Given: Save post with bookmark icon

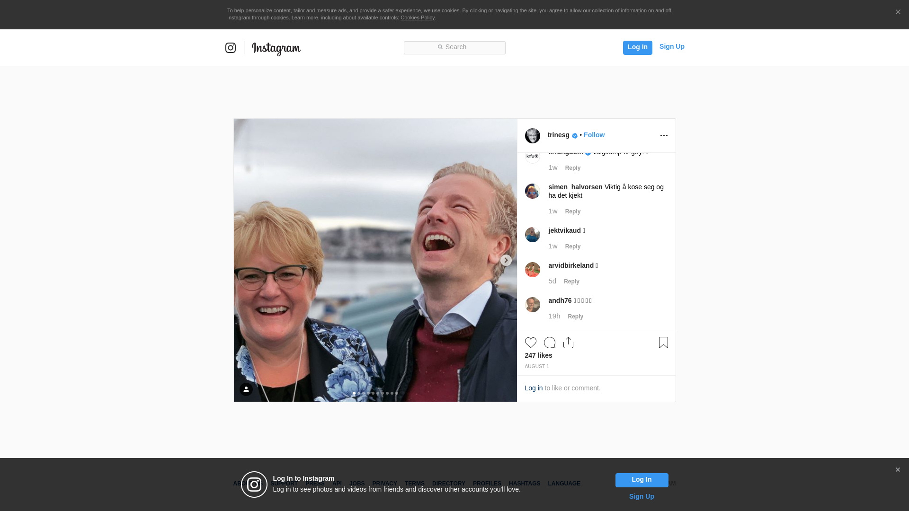Looking at the screenshot, I should [663, 343].
